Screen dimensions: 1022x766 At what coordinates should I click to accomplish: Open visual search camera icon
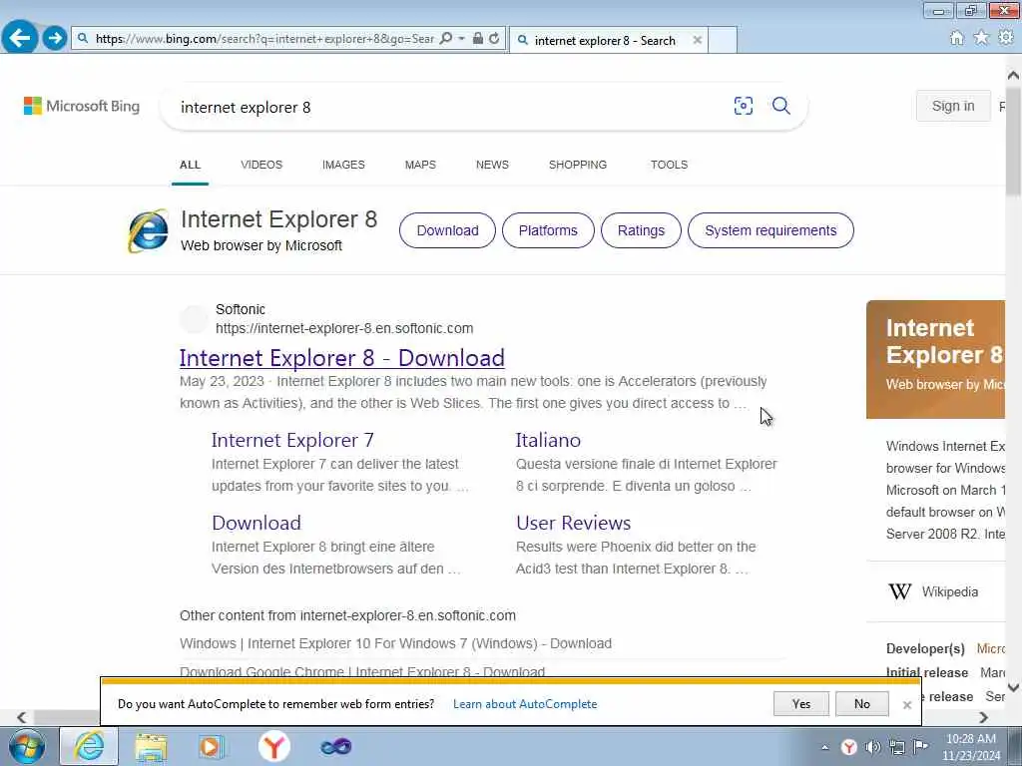[743, 106]
